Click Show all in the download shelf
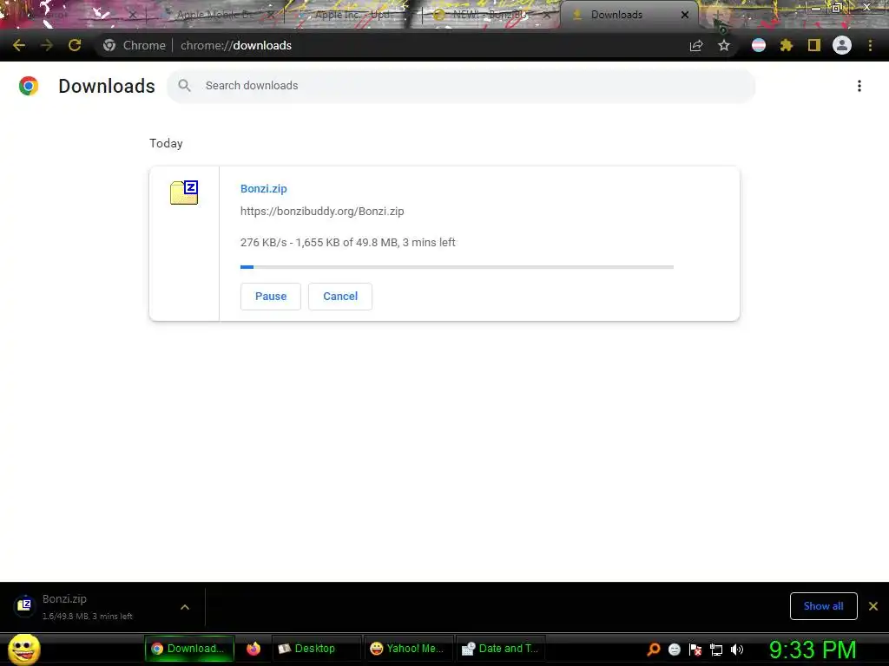The width and height of the screenshot is (889, 666). coord(823,606)
